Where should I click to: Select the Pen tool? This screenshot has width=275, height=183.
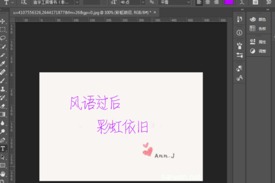tap(3, 140)
